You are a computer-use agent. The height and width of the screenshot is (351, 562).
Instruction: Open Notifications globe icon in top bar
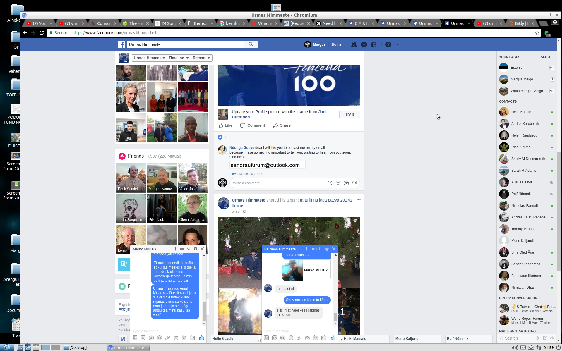374,44
